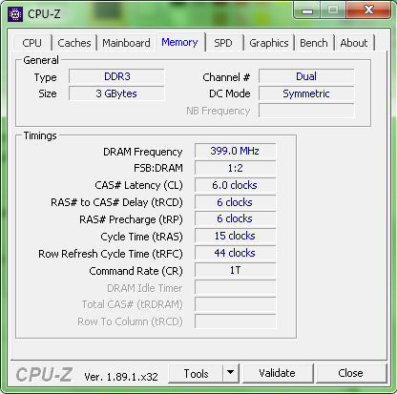Click the CPU-Z window title text

44,14
